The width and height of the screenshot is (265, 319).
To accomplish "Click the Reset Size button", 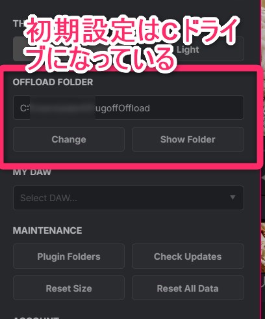I will pos(69,288).
